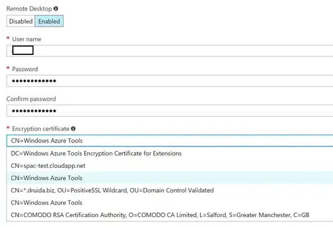Select CN=COMODO RSA Certification Authority option
Image resolution: width=333 pixels, height=227 pixels.
click(170, 215)
